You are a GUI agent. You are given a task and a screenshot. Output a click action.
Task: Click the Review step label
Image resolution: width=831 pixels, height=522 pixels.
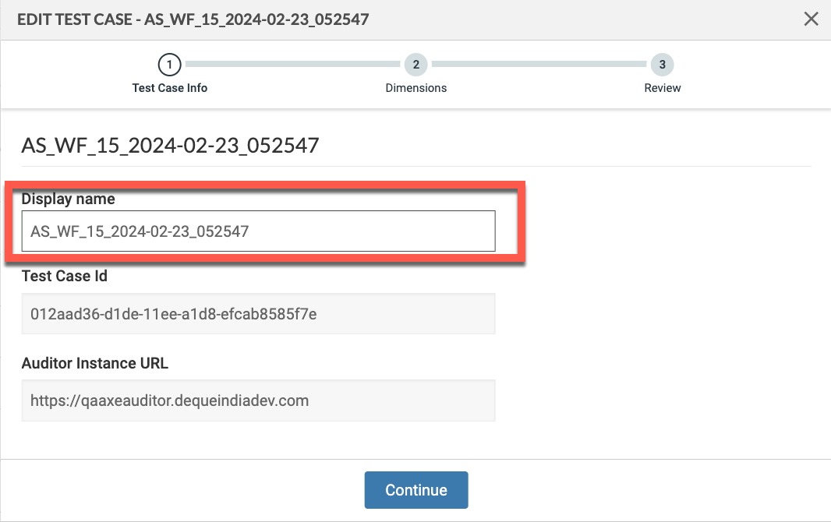662,88
